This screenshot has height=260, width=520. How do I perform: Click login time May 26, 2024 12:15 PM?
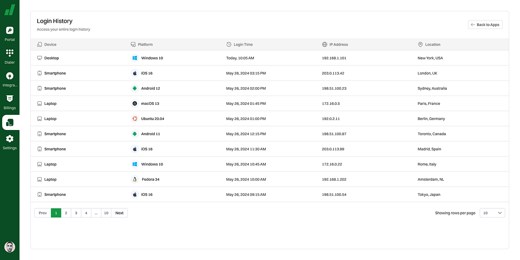(x=246, y=134)
